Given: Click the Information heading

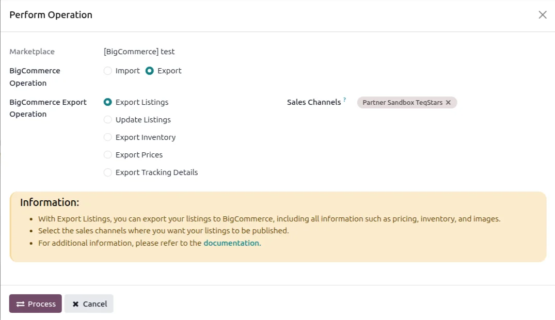Looking at the screenshot, I should click(50, 202).
